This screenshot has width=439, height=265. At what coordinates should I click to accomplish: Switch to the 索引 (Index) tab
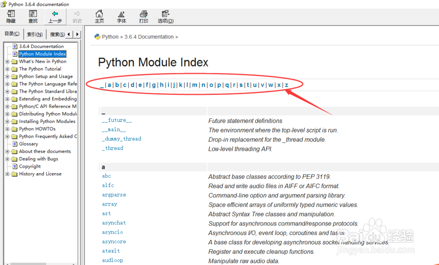(x=35, y=34)
